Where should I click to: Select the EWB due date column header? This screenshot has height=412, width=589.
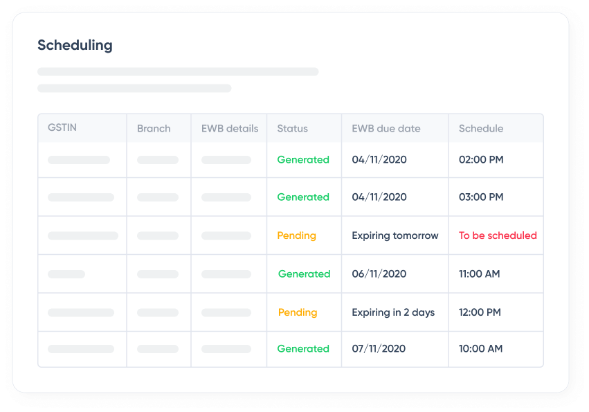(x=386, y=128)
